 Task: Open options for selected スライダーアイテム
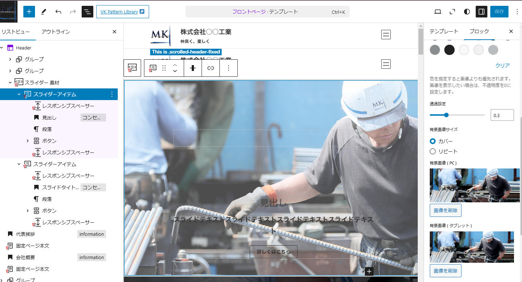click(112, 94)
